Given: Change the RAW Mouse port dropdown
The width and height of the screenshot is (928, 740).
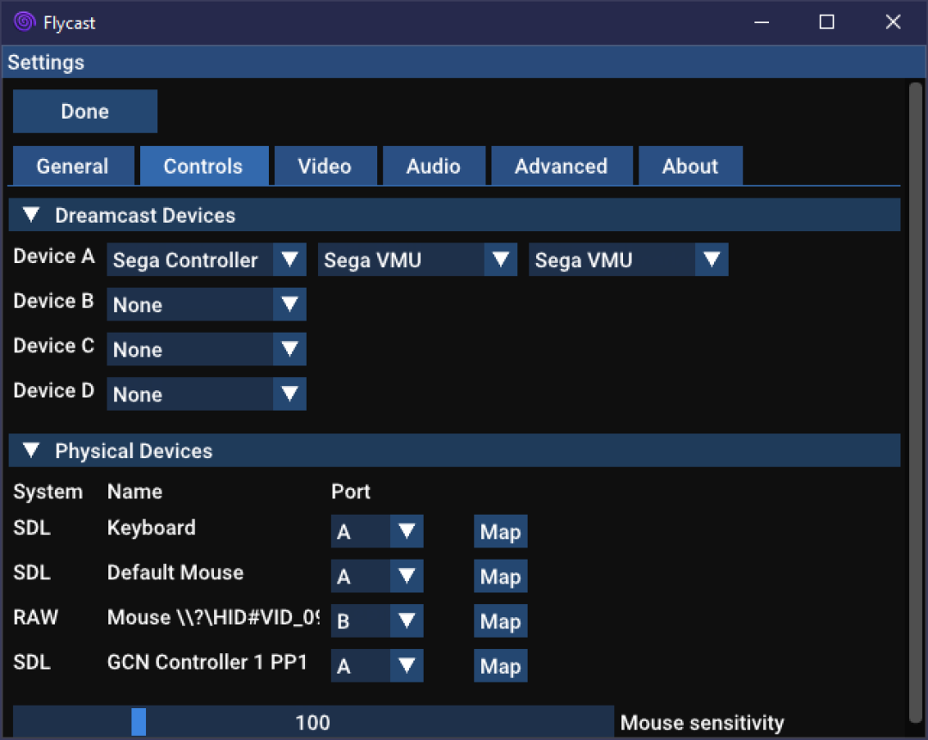Looking at the screenshot, I should coord(377,621).
